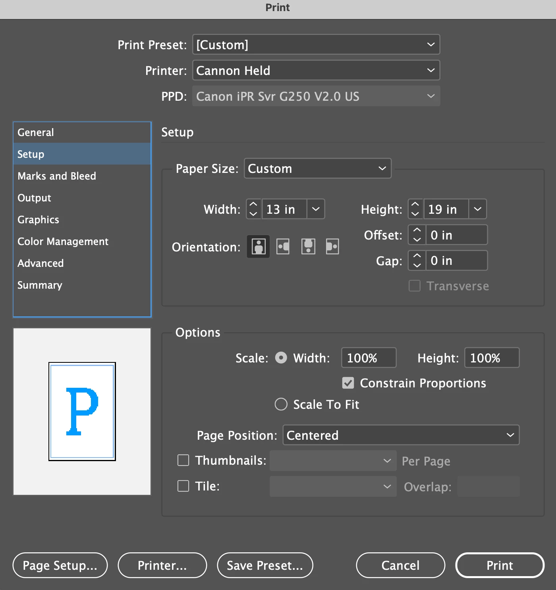Increase the paper Width stepper
The image size is (556, 590).
click(253, 204)
